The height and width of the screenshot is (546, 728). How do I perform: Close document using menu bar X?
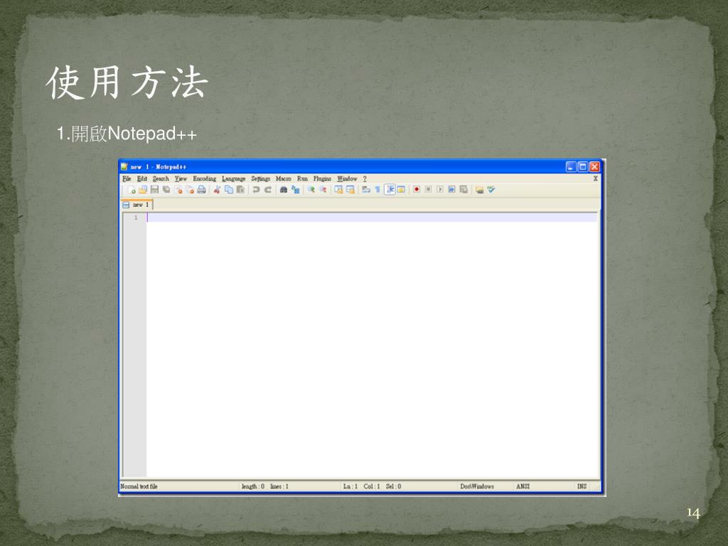[x=595, y=178]
